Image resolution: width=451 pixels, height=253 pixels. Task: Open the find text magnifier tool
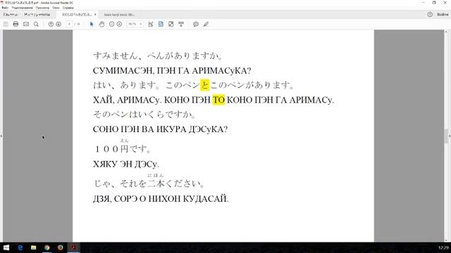pos(36,24)
